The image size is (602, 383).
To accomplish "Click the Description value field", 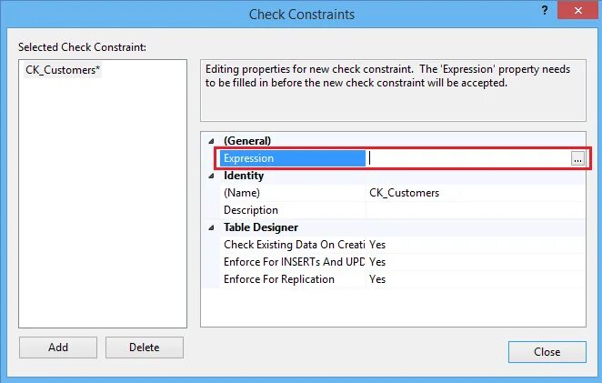I will click(x=473, y=210).
